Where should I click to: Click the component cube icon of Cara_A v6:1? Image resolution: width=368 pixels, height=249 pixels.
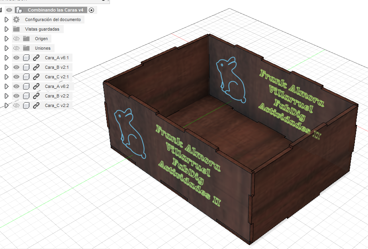coord(26,58)
